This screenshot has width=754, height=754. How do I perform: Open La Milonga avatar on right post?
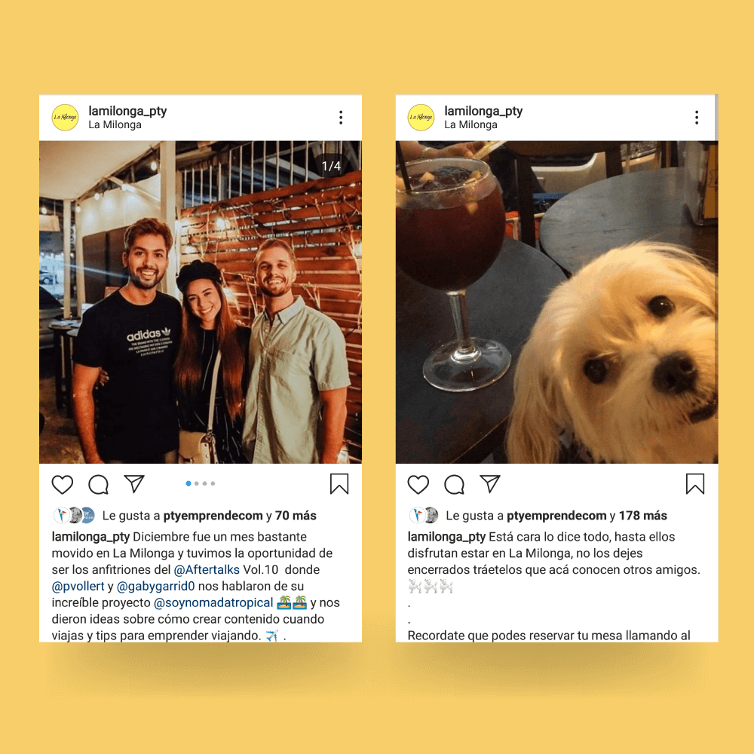pyautogui.click(x=421, y=118)
